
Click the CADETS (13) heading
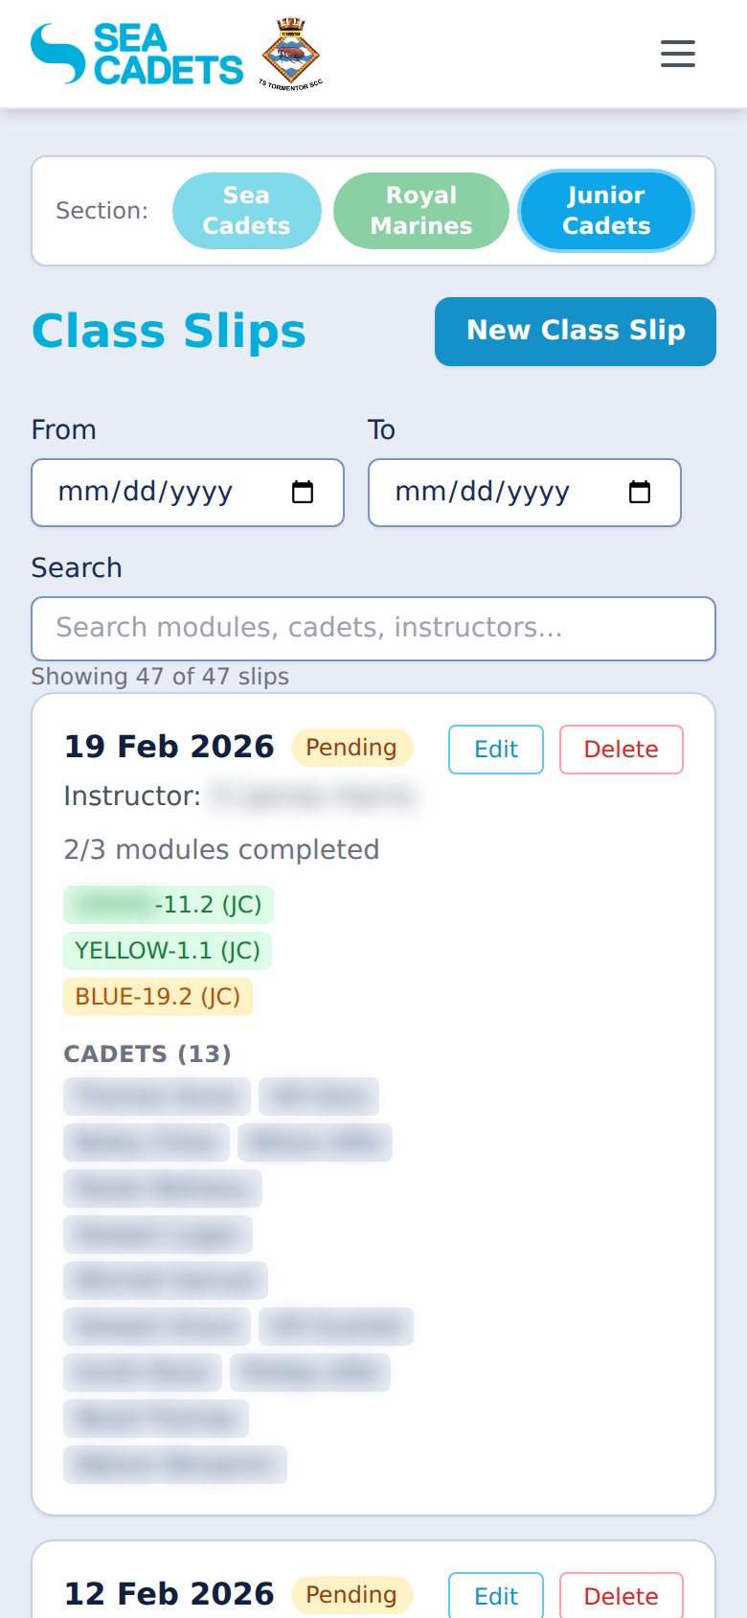click(147, 1053)
